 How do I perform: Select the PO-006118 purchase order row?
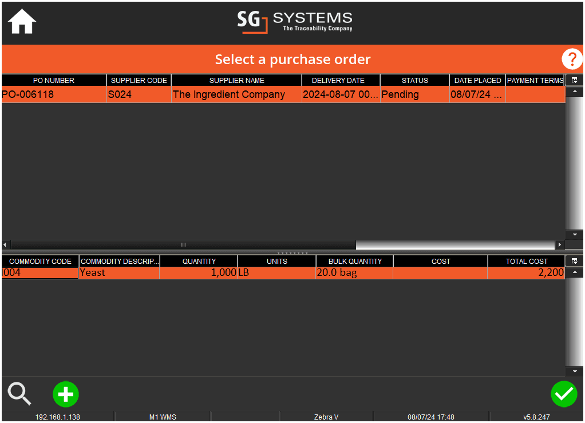pos(229,94)
